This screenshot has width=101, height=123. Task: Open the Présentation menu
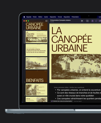75,17
